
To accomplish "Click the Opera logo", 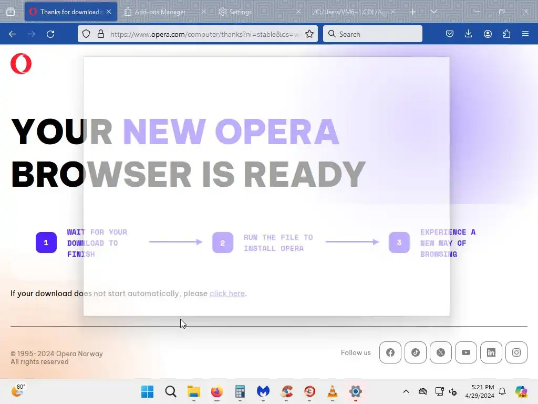I will pos(21,64).
